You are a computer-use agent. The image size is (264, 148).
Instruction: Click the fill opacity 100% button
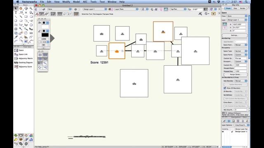(x=44, y=39)
